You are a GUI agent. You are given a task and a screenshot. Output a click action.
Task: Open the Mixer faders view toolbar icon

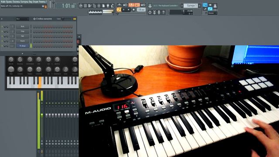[99, 6]
